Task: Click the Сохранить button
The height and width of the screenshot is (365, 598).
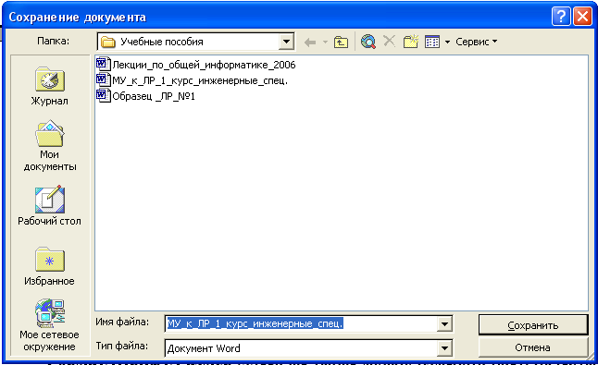Action: pos(533,325)
